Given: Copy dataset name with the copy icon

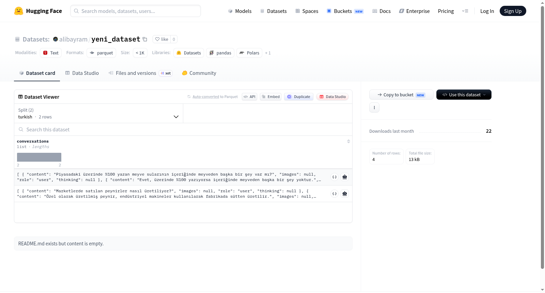Looking at the screenshot, I should coord(145,39).
